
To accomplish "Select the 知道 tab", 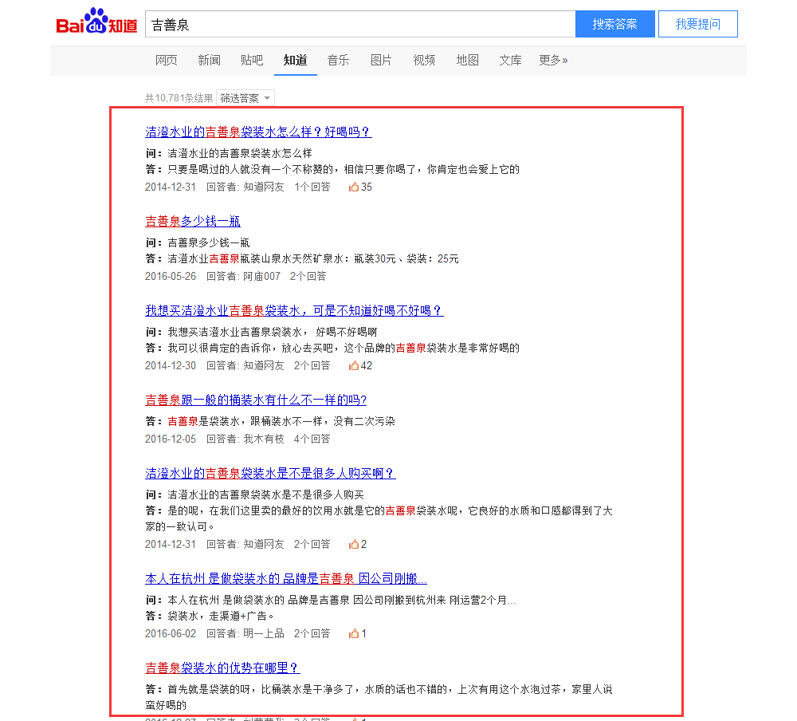I will tap(296, 61).
